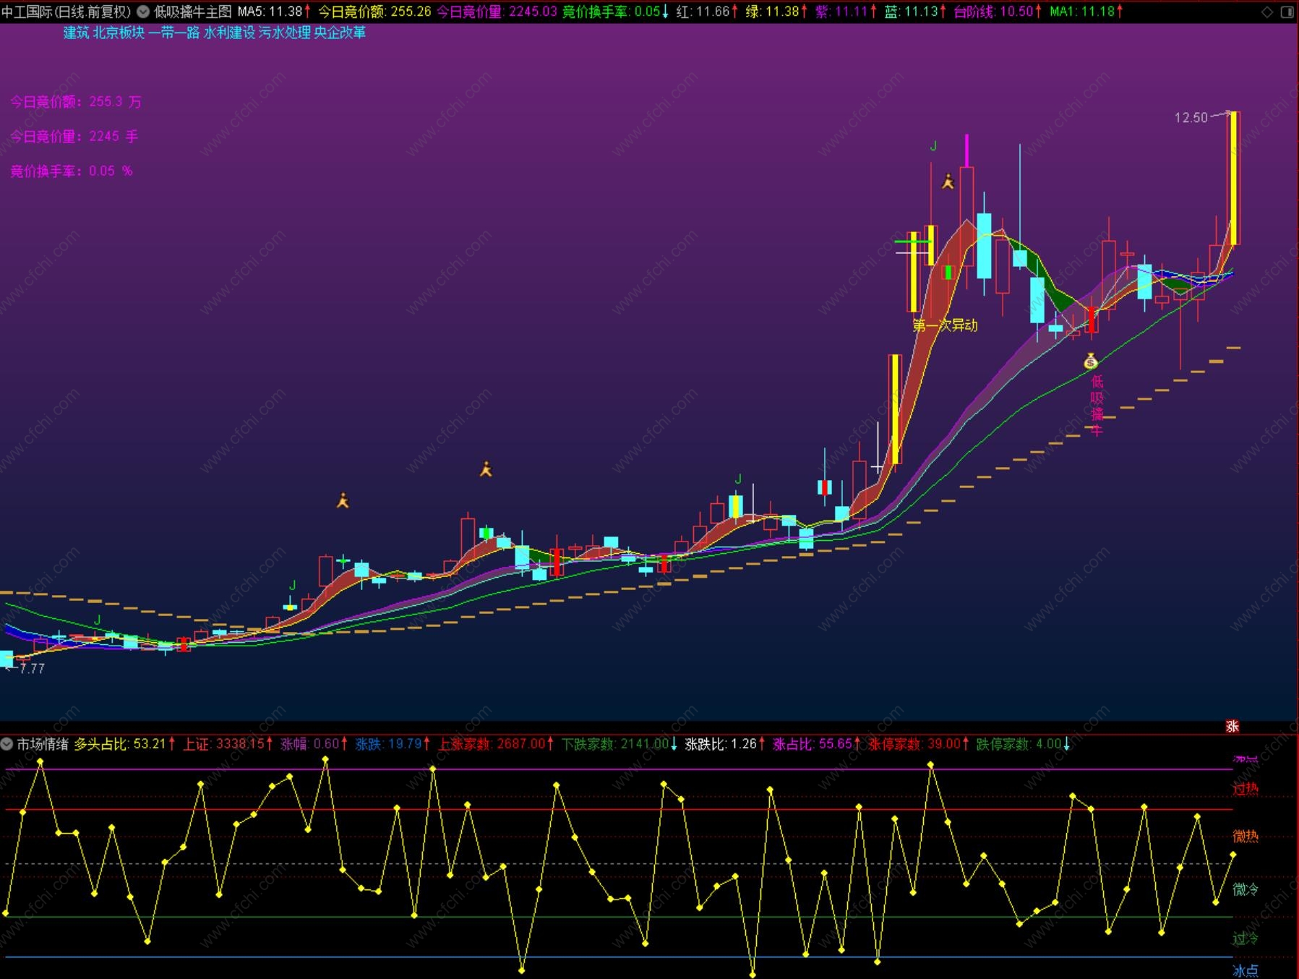The height and width of the screenshot is (979, 1299).
Task: Click the 微热 level label
Action: point(1246,837)
